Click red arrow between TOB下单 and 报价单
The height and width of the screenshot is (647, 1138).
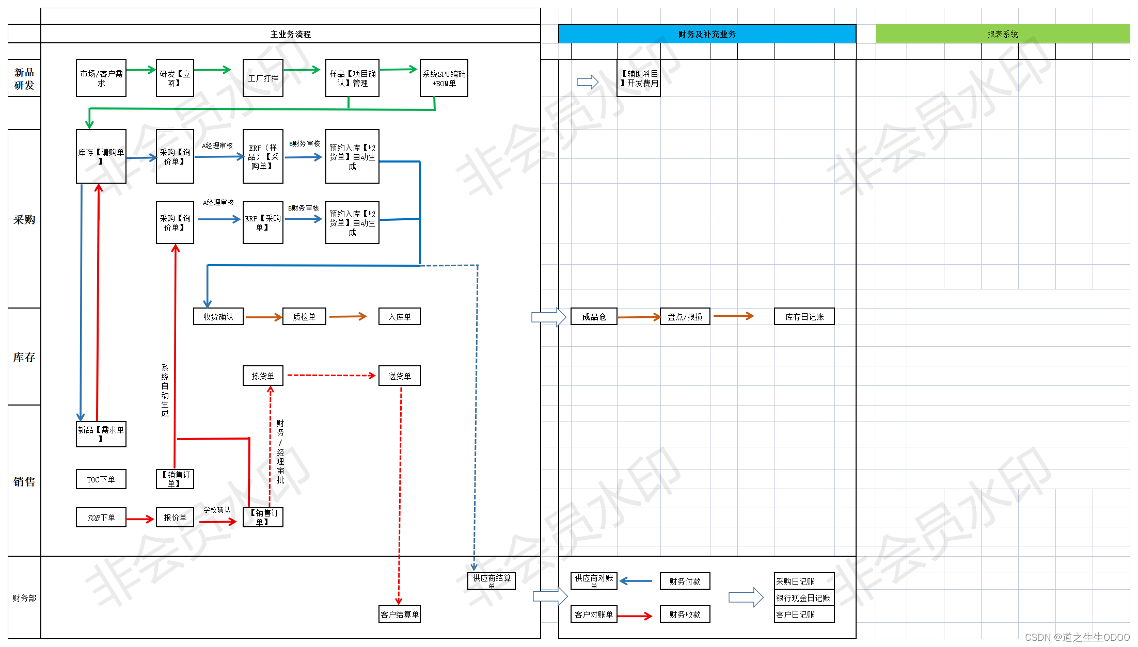[x=140, y=519]
